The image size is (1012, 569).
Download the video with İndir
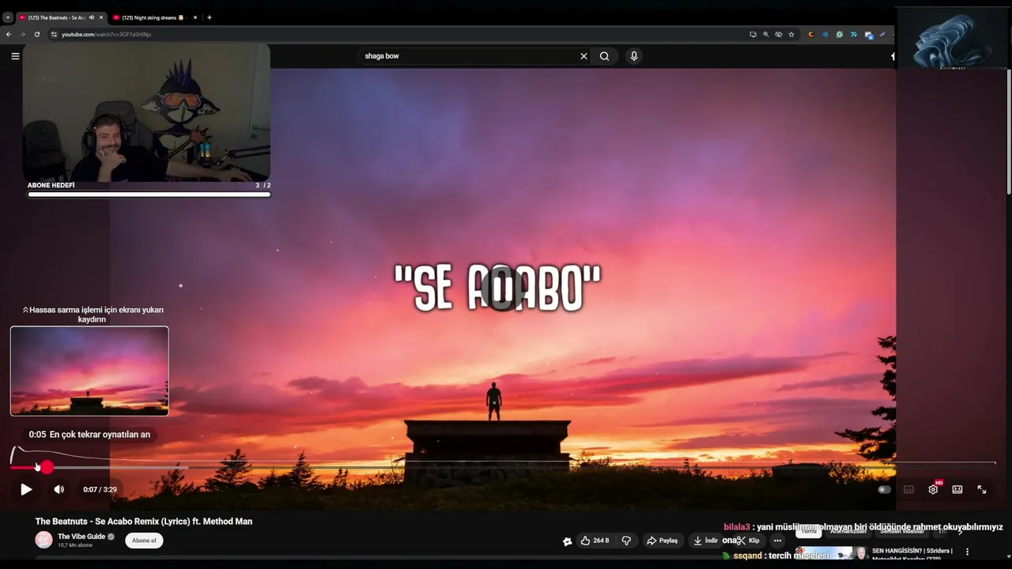click(x=705, y=541)
